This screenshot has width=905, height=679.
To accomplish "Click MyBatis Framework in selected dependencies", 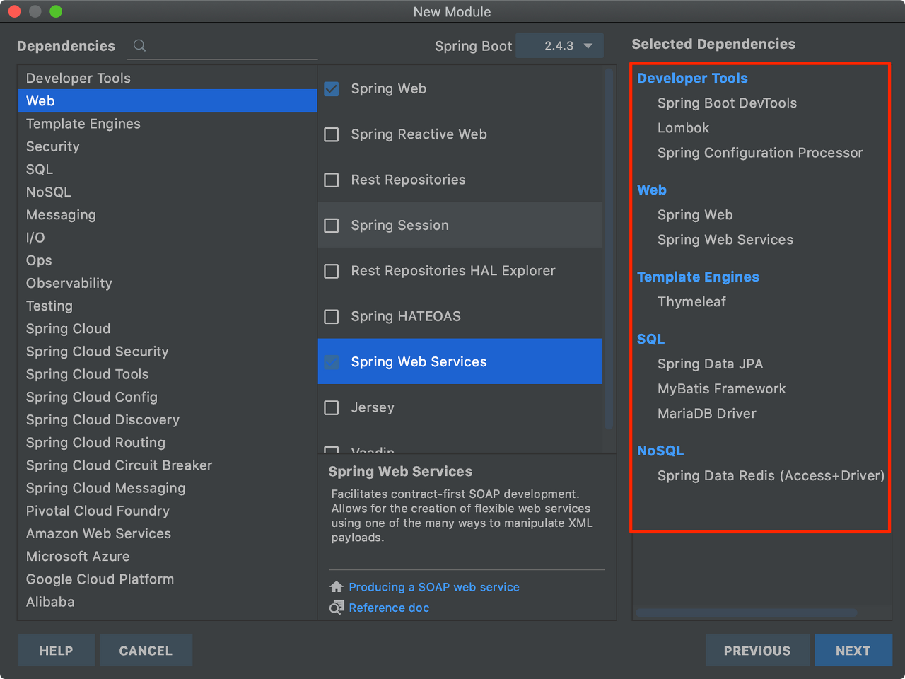I will coord(721,389).
